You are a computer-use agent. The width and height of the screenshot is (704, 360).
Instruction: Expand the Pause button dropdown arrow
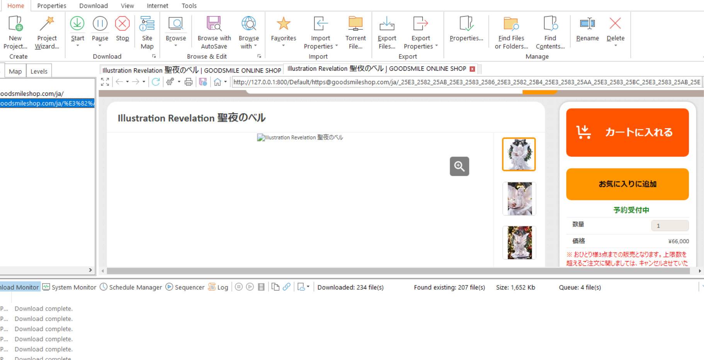[x=100, y=46]
